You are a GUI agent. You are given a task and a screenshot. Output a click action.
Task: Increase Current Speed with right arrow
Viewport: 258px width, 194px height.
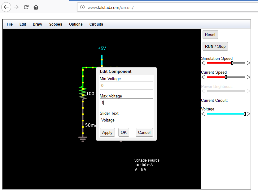pyautogui.click(x=248, y=77)
